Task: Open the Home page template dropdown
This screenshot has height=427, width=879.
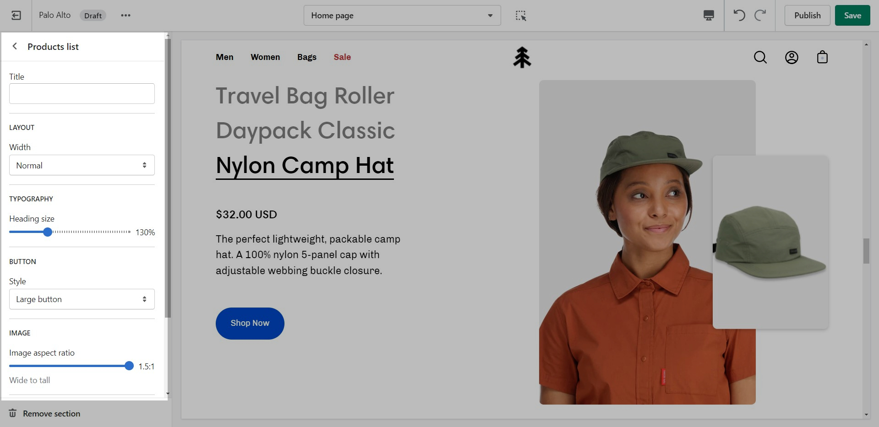Action: [402, 16]
